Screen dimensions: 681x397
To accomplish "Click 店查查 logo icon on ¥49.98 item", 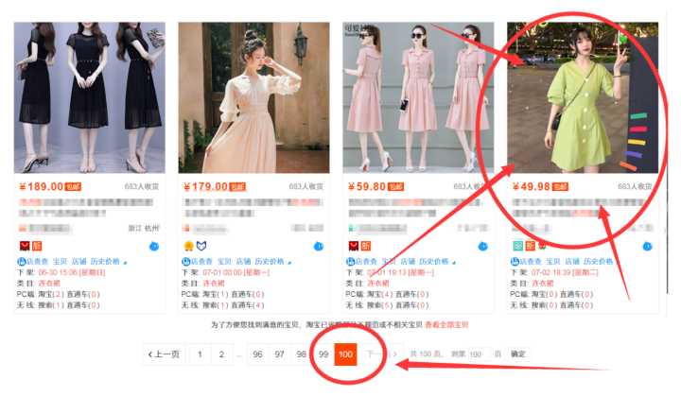I will [515, 262].
